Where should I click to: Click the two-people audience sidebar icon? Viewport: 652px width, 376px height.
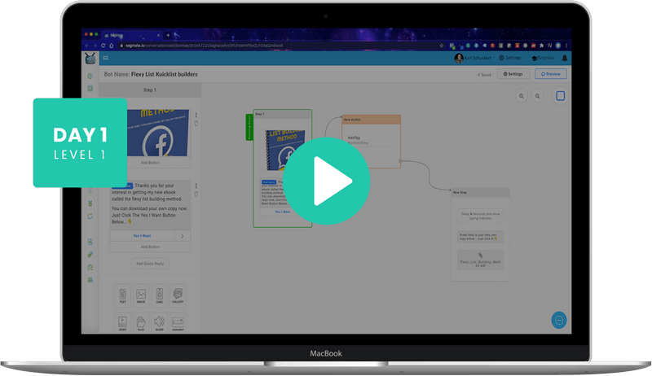click(90, 280)
